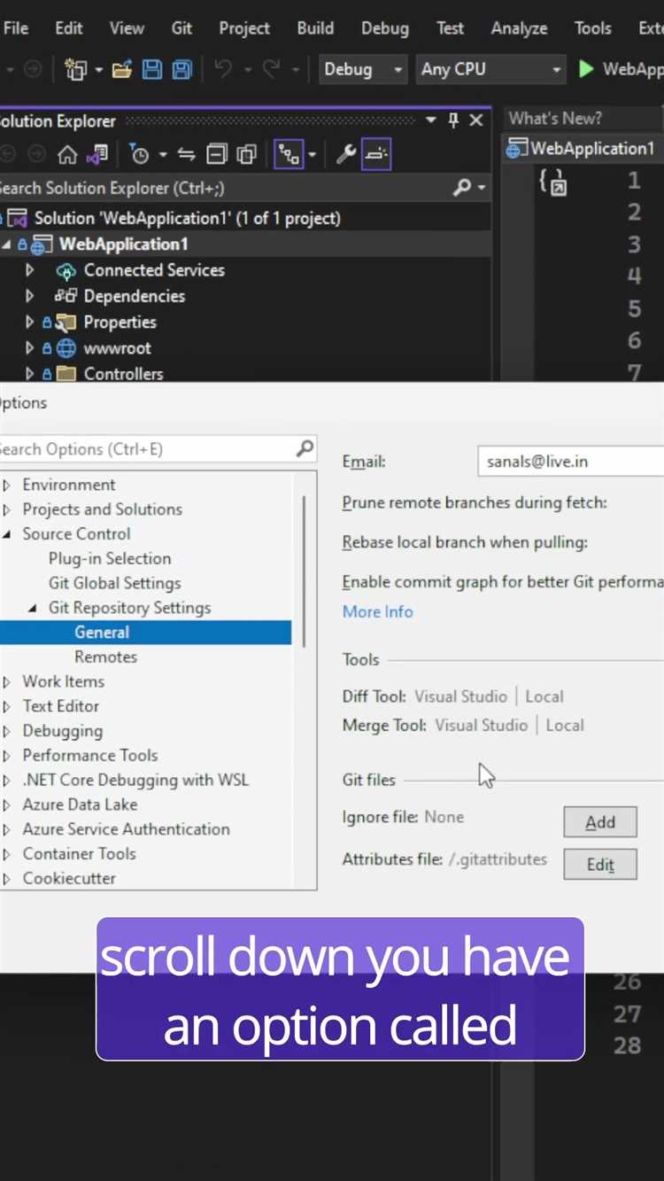The width and height of the screenshot is (664, 1181).
Task: Click the Solution Explorer Home icon
Action: coord(67,155)
